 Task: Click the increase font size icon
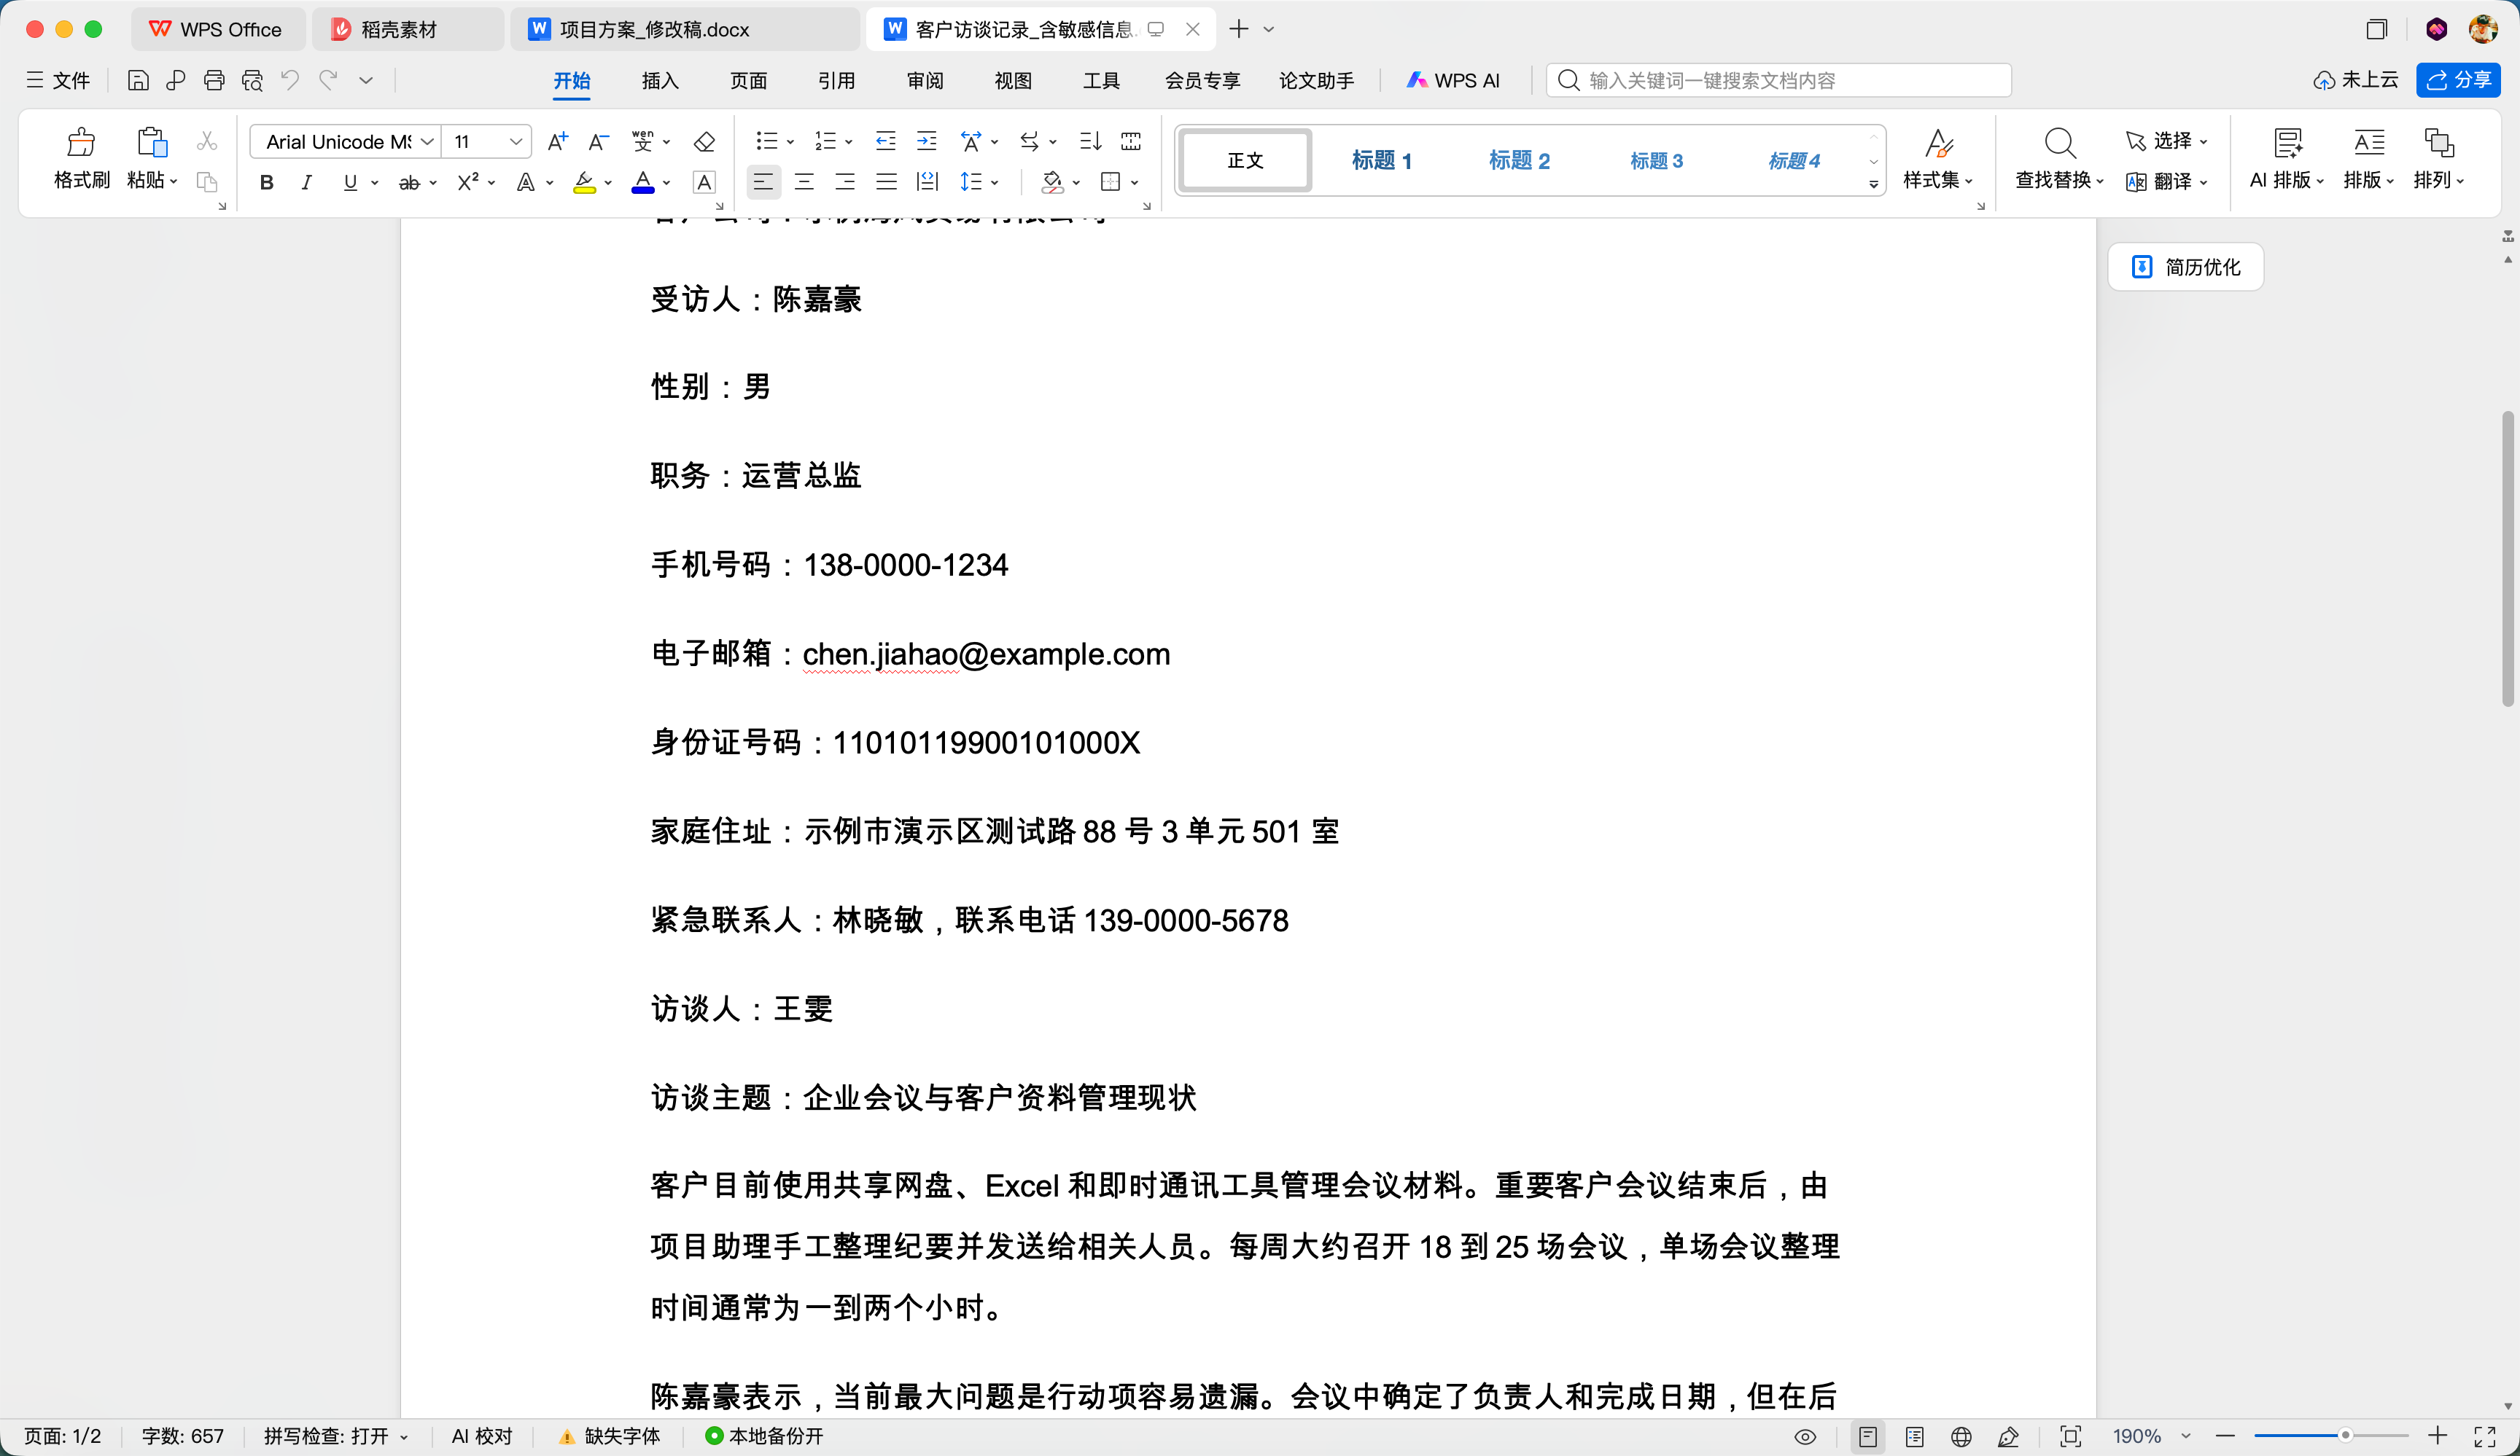(x=557, y=142)
